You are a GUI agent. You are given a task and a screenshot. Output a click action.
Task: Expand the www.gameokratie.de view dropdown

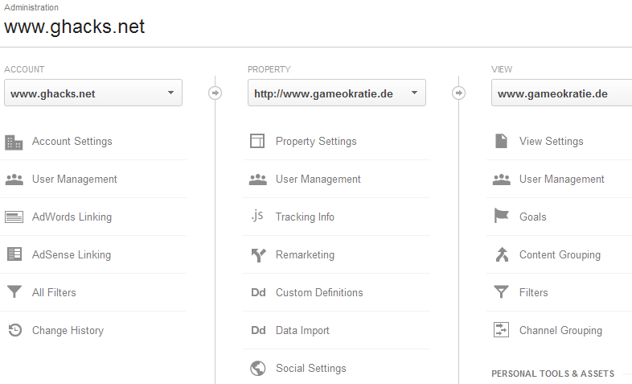click(x=561, y=93)
